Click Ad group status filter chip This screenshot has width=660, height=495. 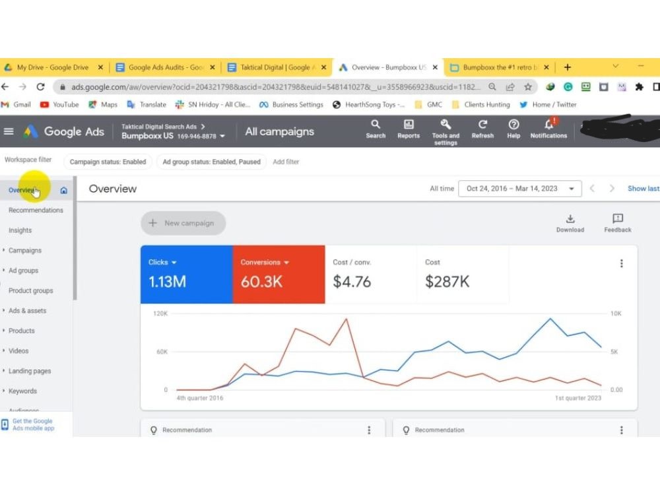(x=211, y=162)
